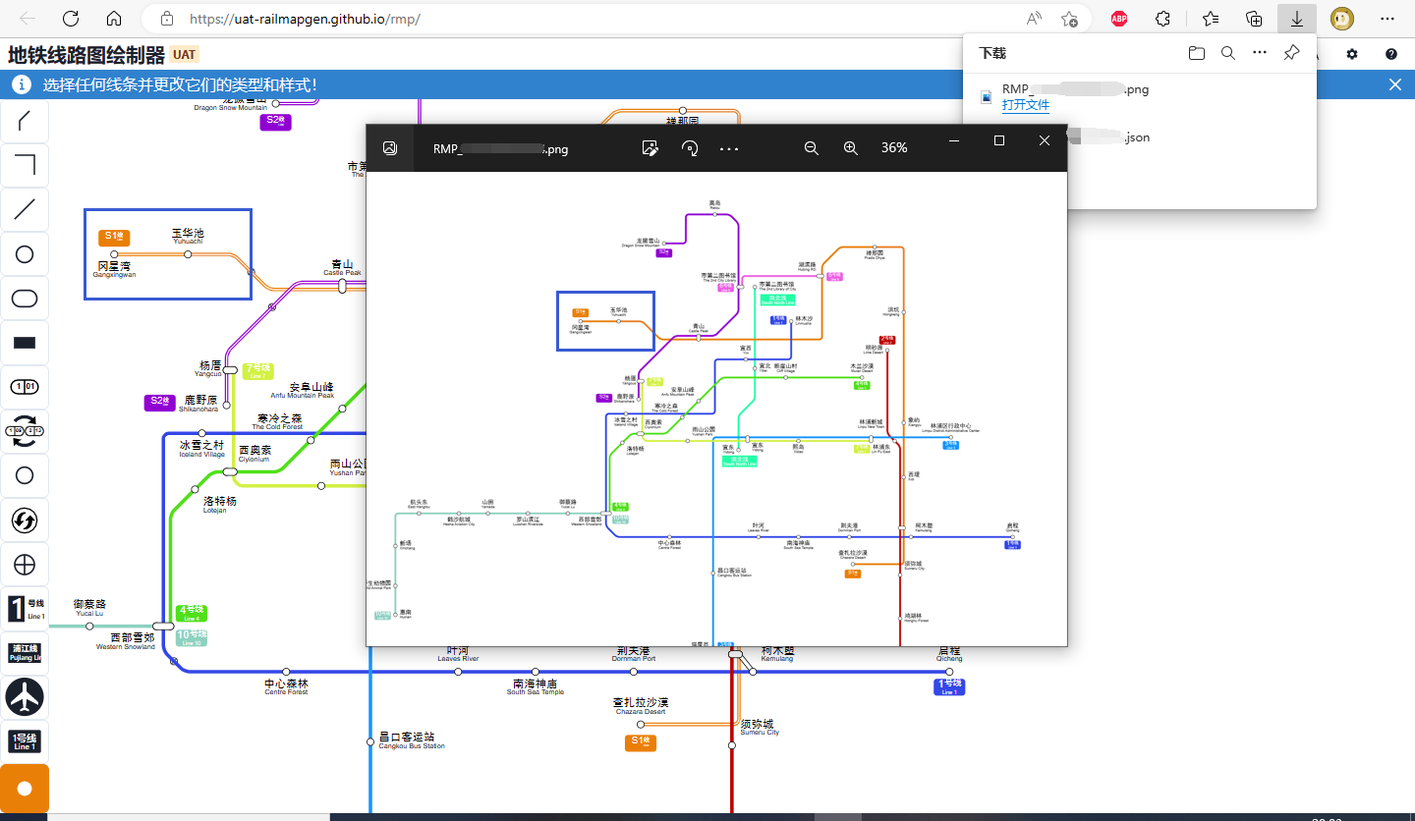The image size is (1415, 821).
Task: Click the 杨厝 Yangcuo interchange station
Action: coord(229,370)
